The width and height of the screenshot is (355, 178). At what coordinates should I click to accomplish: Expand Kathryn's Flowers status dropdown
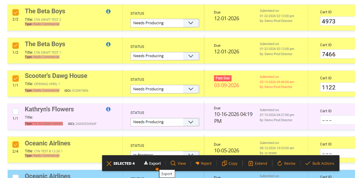(165, 122)
